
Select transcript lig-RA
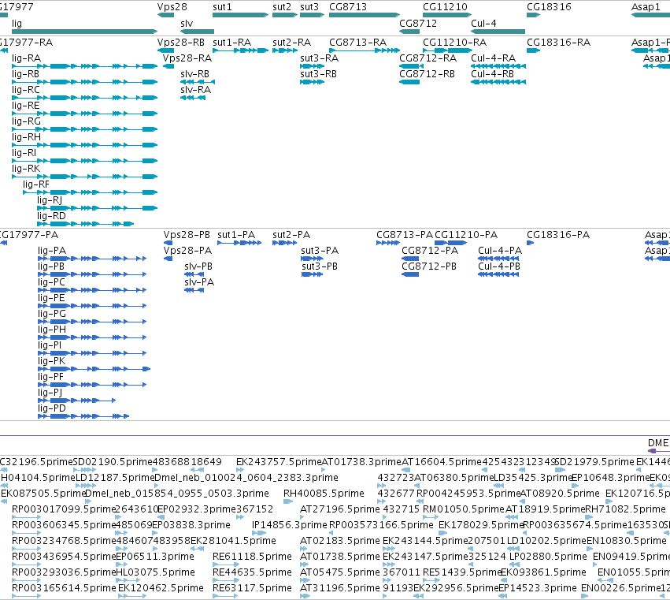(84, 66)
